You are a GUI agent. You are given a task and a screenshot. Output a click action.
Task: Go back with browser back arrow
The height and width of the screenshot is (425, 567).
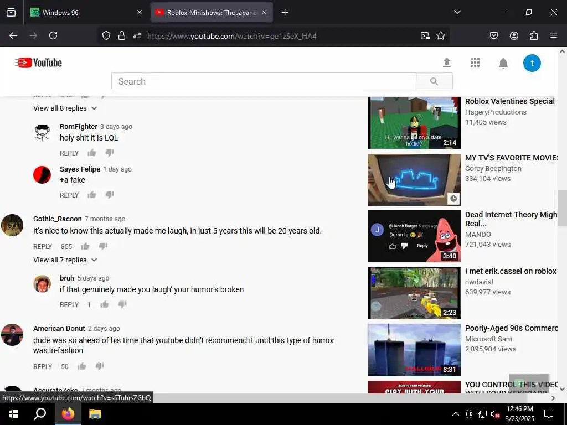tap(13, 35)
